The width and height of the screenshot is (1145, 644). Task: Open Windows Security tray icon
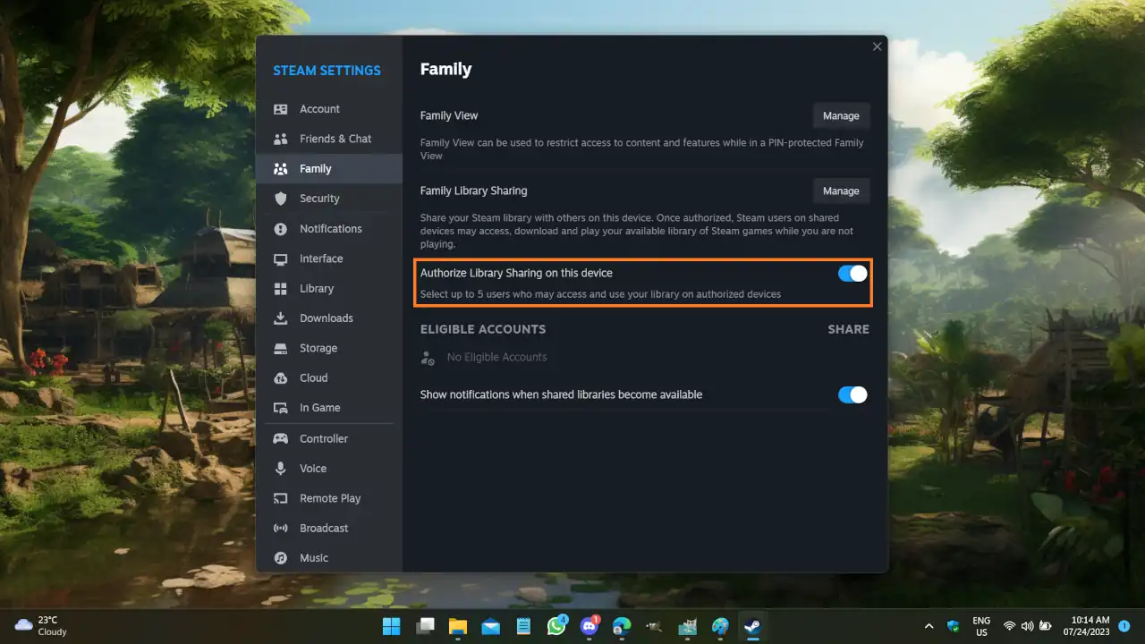click(954, 626)
